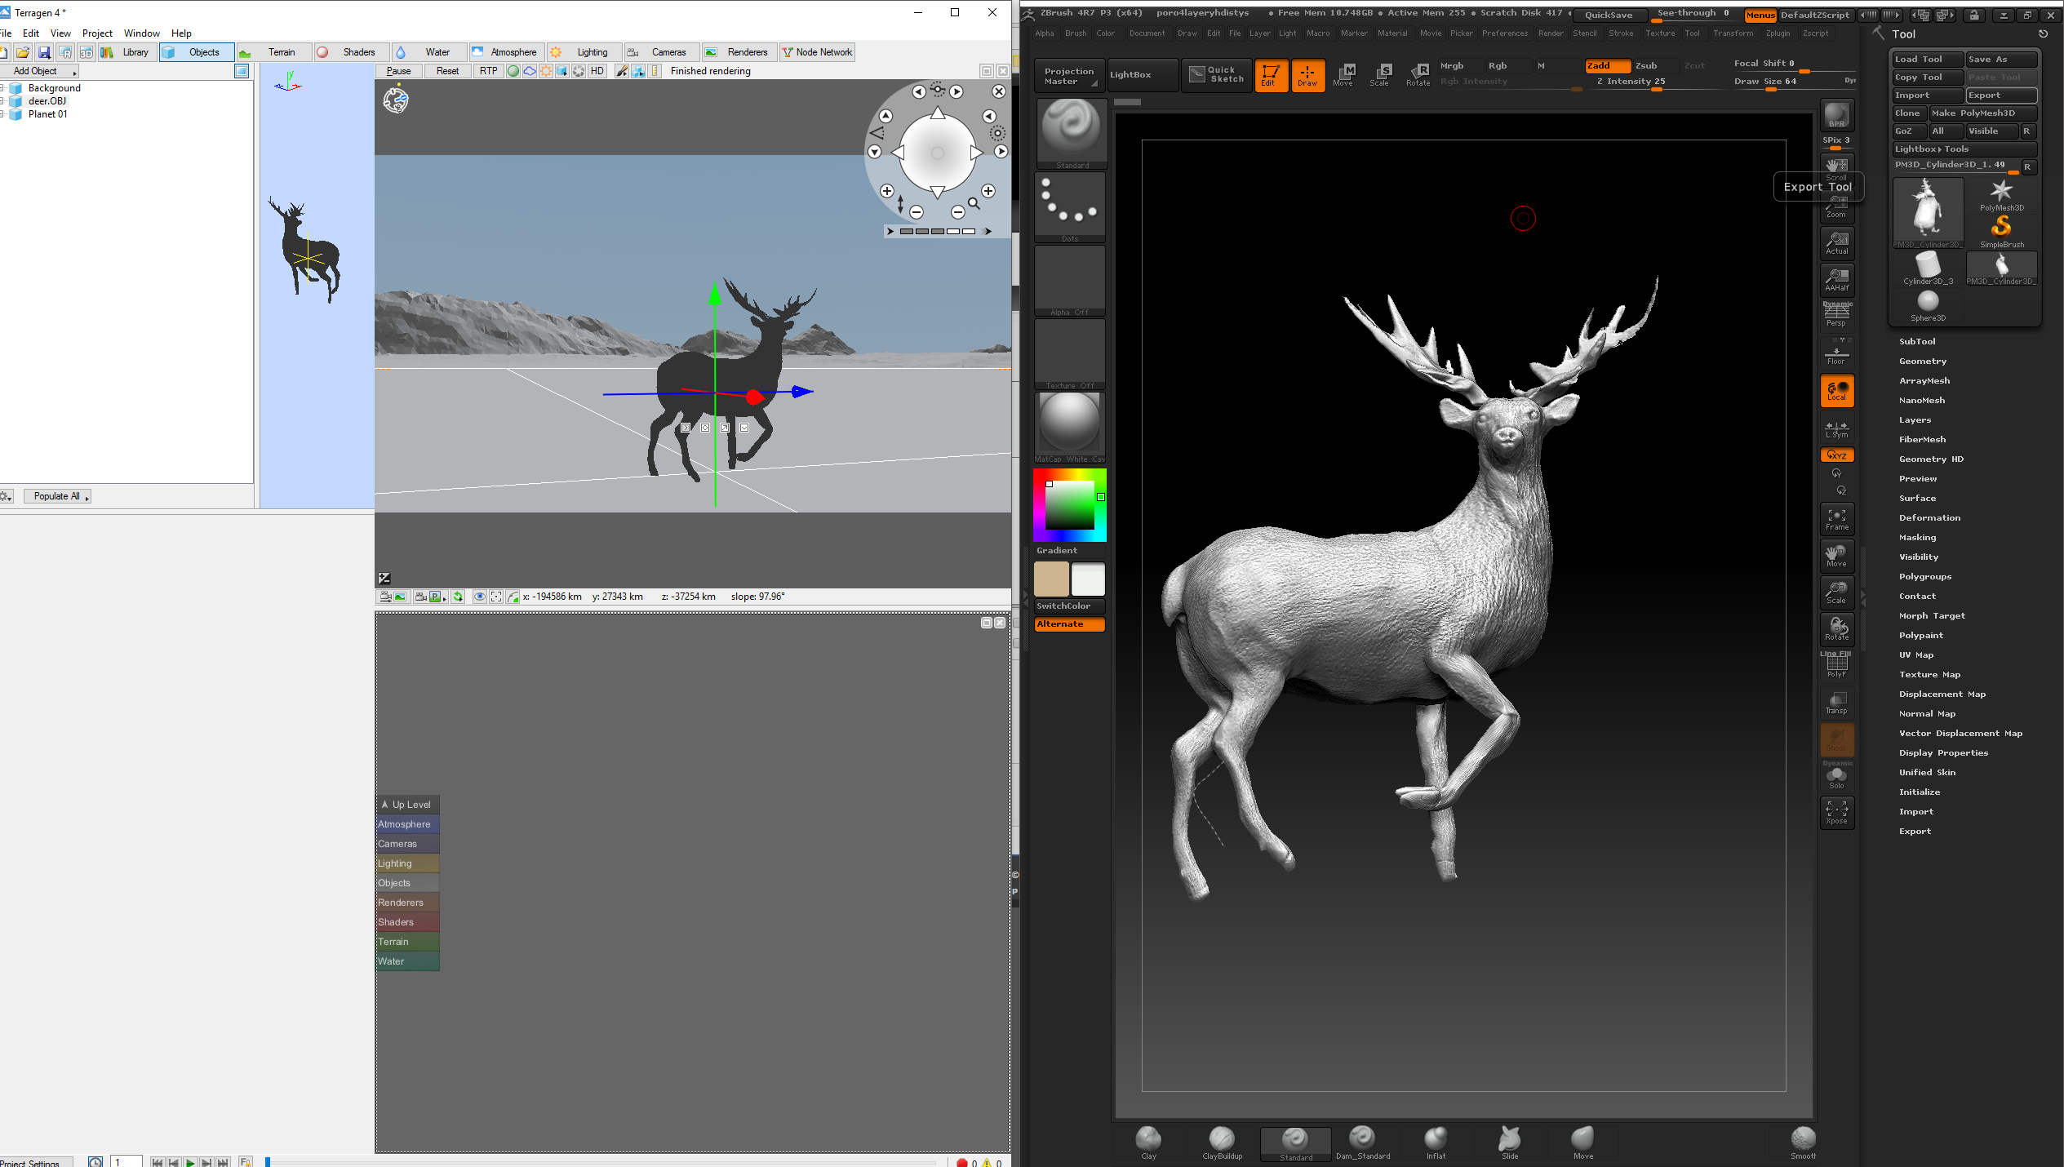The height and width of the screenshot is (1167, 2064).
Task: Click the AAHalf zoom icon
Action: 1836,280
